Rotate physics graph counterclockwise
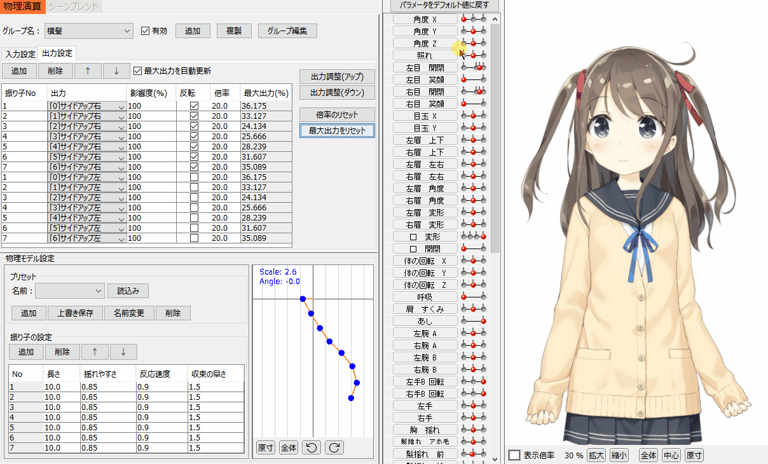The height and width of the screenshot is (464, 768). pos(311,447)
